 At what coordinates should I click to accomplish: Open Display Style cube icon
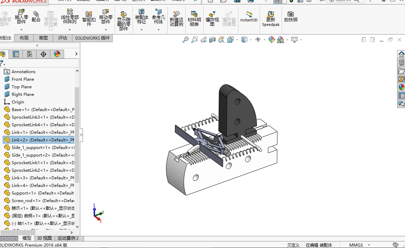click(244, 40)
